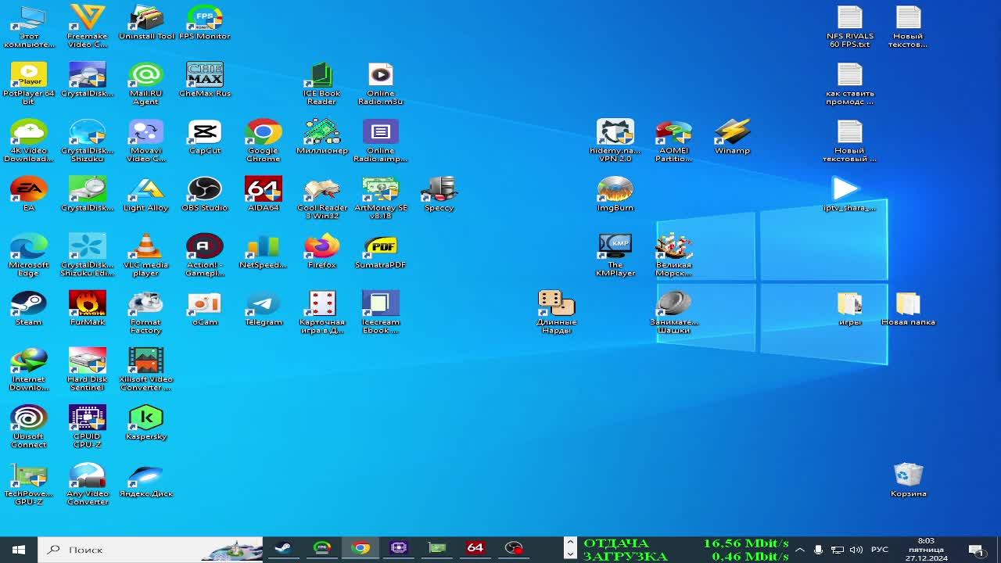This screenshot has width=1001, height=563.
Task: Open the Миллионер game shortcut
Action: tap(322, 137)
